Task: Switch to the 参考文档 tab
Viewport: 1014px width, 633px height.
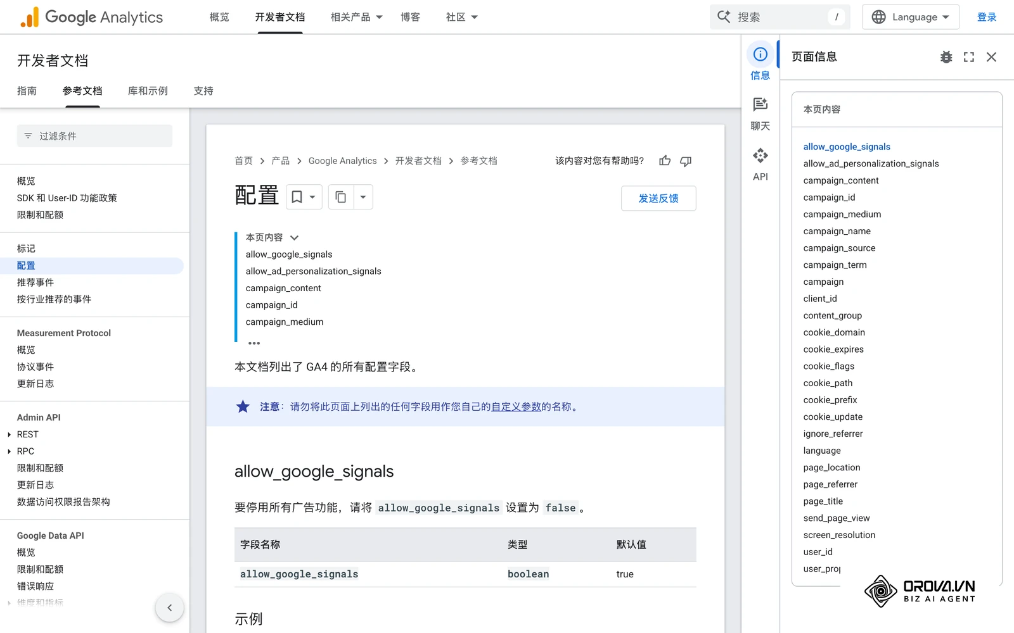Action: click(82, 91)
